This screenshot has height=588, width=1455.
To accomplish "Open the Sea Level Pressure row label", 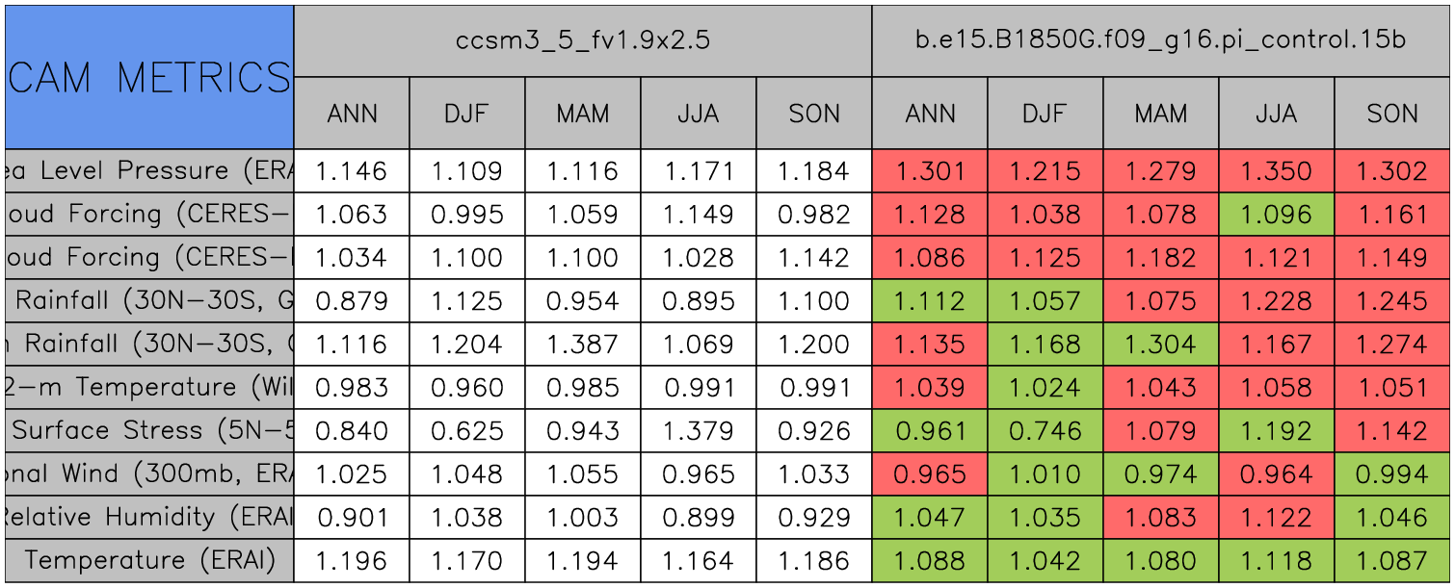I will (x=149, y=171).
